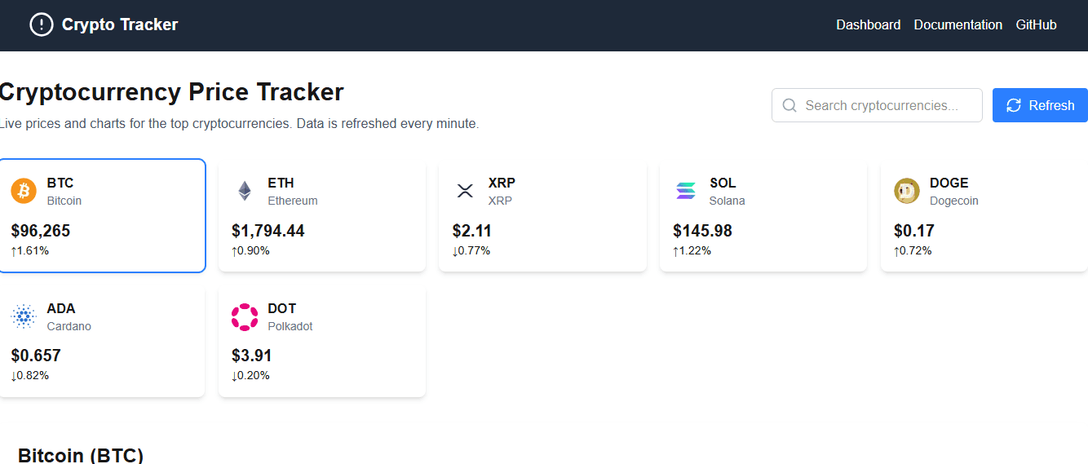
Task: Click the Cardano dotted logo icon
Action: pos(24,316)
